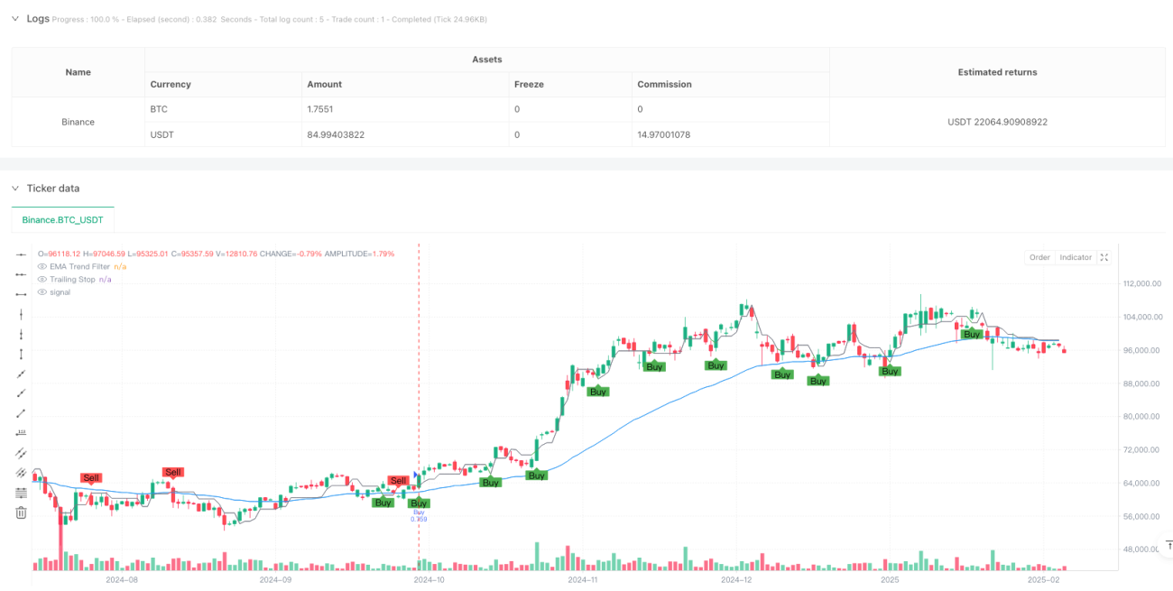Select the Fibonacci retracement lines tool
Screen dimensions: 1173x591
[21, 493]
